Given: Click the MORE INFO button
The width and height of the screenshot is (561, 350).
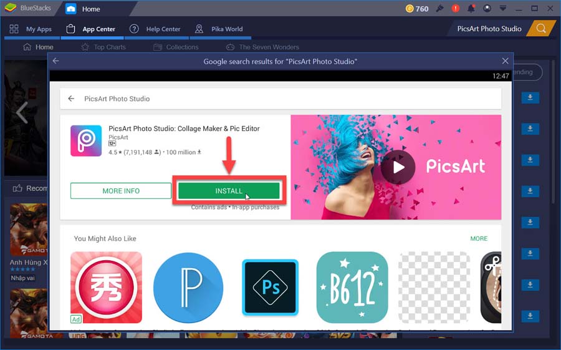Looking at the screenshot, I should click(x=121, y=191).
